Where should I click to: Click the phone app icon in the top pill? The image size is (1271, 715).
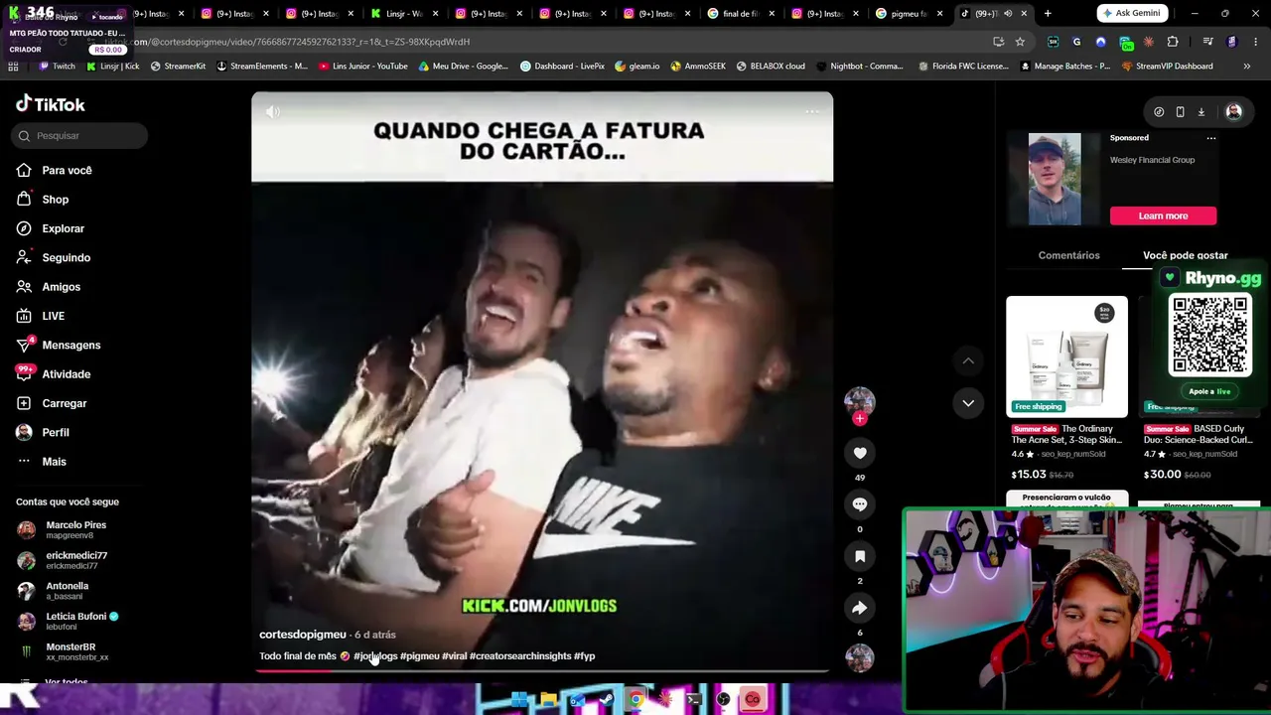[x=1180, y=112]
